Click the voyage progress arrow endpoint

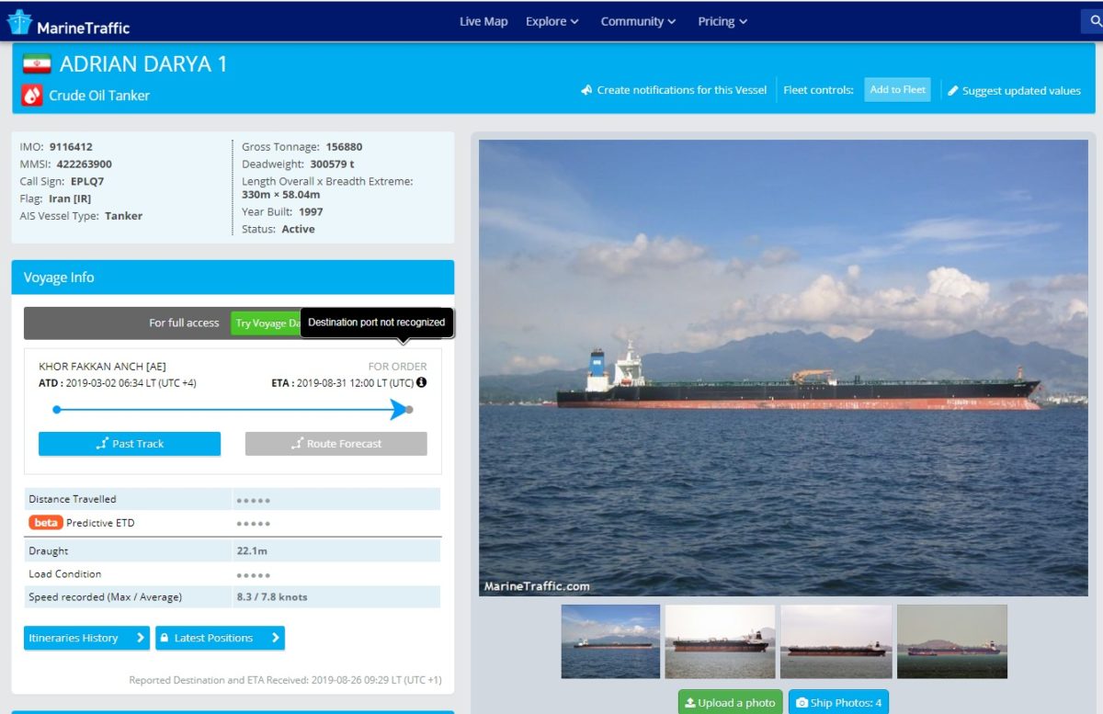pyautogui.click(x=409, y=410)
